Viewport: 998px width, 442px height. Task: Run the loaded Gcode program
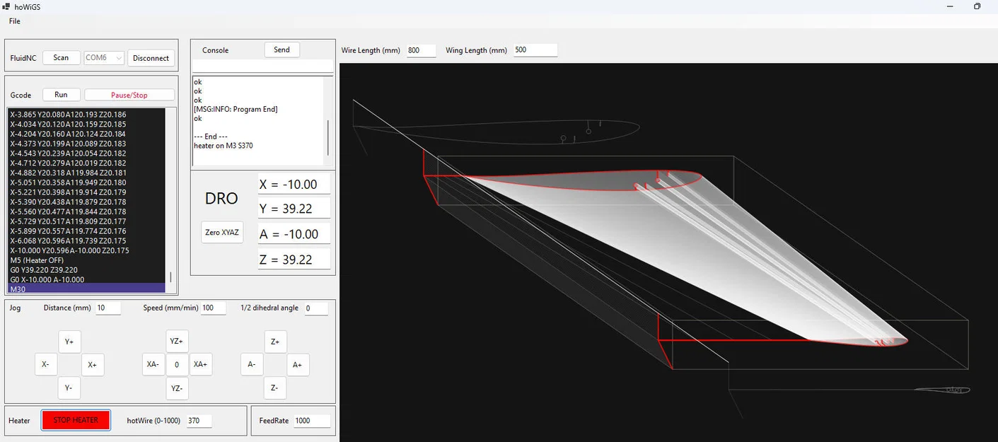[61, 94]
